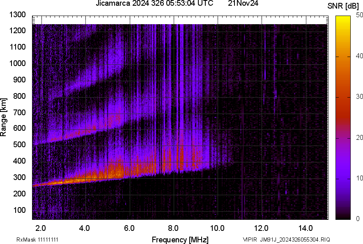This screenshot has width=363, height=244.
Task: Click the frequency tick label '12.0'
Action: tap(262, 228)
